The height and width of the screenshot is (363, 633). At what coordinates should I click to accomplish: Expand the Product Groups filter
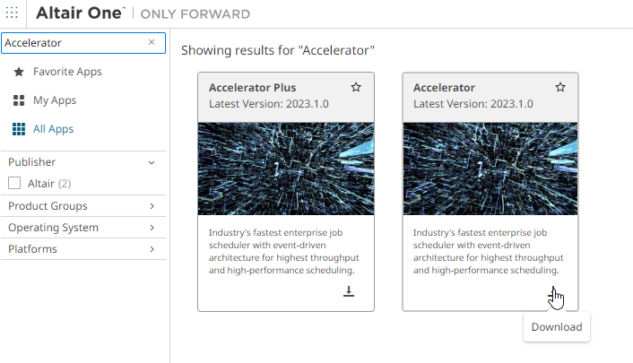click(x=152, y=206)
